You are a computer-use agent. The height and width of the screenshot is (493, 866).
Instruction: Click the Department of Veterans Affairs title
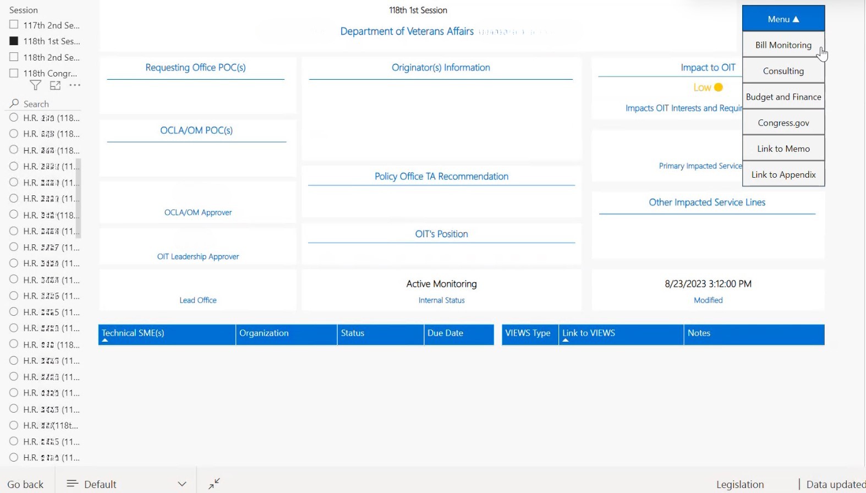[407, 31]
